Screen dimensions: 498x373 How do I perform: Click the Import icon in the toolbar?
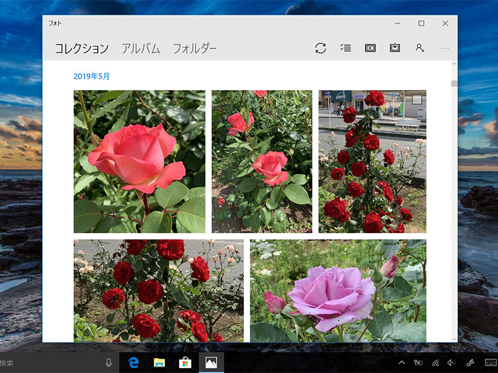click(x=395, y=48)
